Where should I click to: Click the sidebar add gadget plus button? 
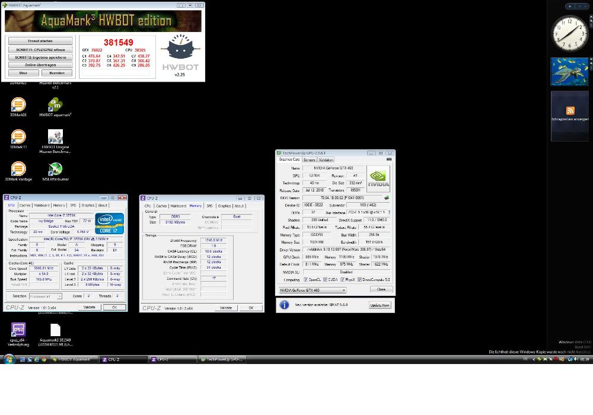click(x=569, y=6)
